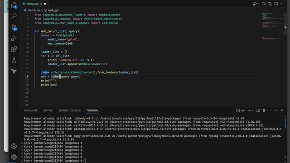Close demo.py tab unsaved dot
The width and height of the screenshot is (290, 163).
[45, 4]
